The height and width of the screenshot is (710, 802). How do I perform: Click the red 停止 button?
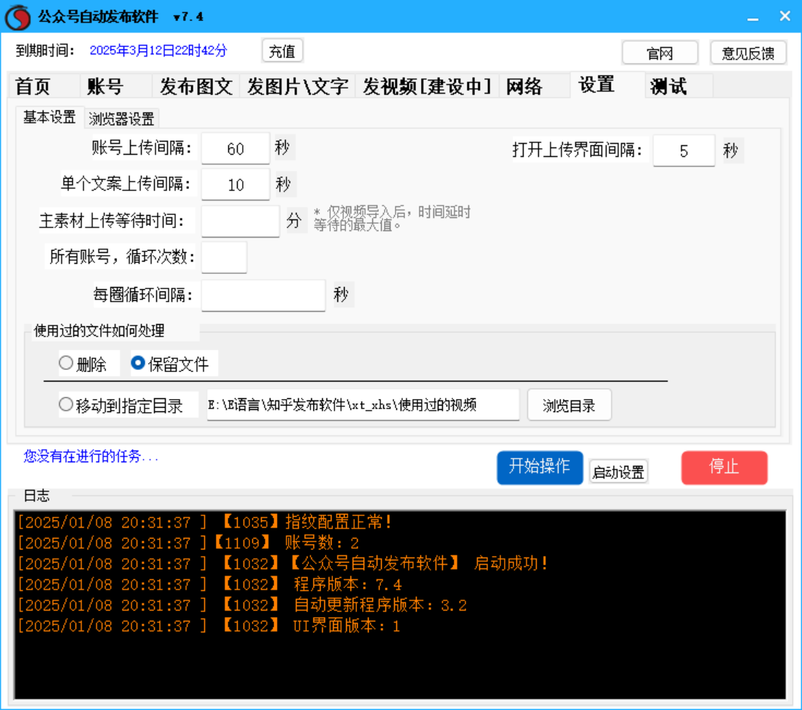click(x=723, y=467)
